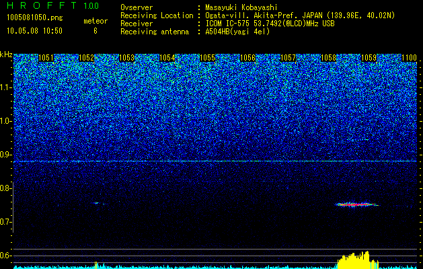Click the date stamp 10.05.08 10:50
The width and height of the screenshot is (423, 269).
(x=34, y=31)
